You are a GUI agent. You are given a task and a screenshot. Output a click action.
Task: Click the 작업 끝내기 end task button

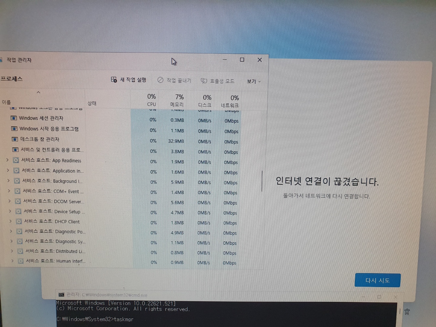(174, 80)
